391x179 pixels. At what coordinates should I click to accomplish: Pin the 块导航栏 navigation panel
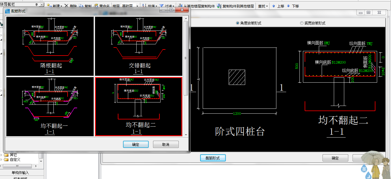36,5
